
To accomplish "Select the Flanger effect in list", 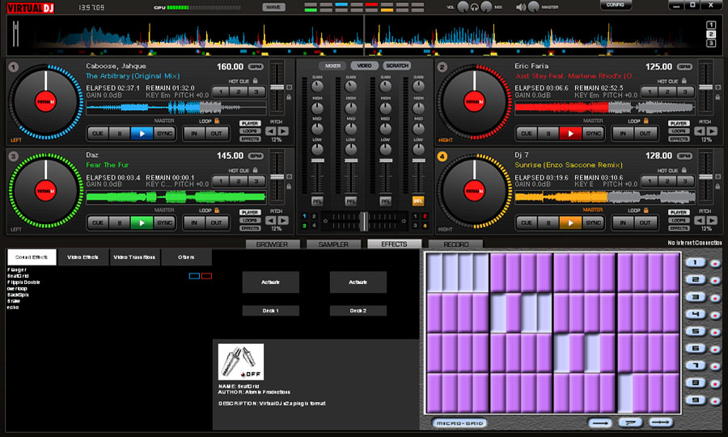I will click(17, 269).
